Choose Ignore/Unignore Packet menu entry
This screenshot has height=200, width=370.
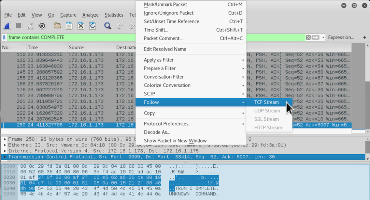pos(191,13)
